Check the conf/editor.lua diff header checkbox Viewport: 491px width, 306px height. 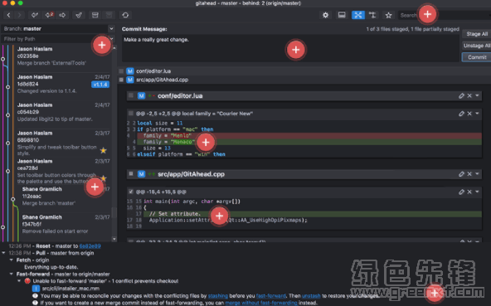(131, 95)
